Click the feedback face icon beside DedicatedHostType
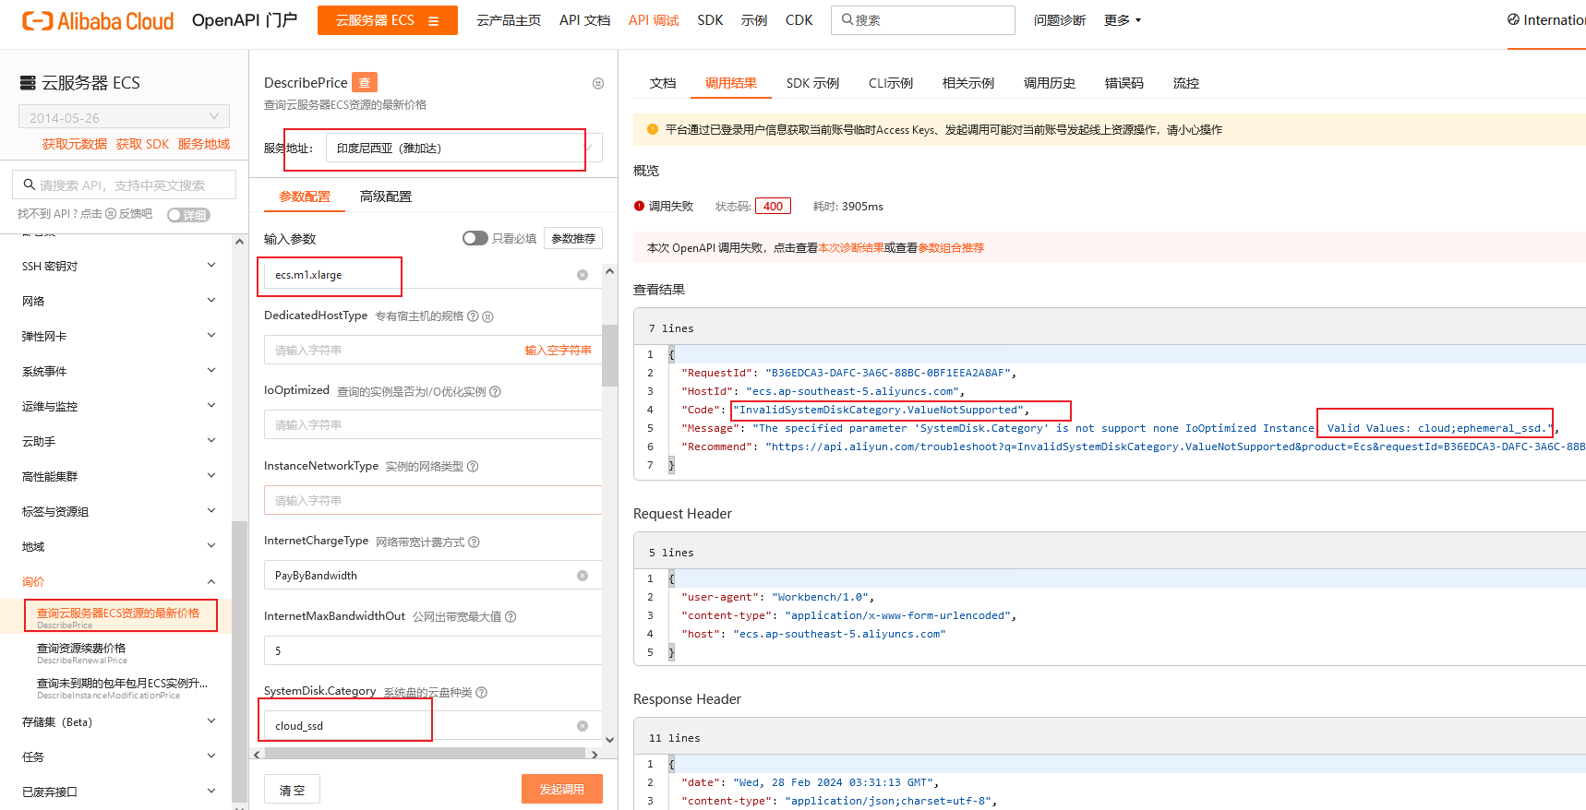The height and width of the screenshot is (810, 1586). pyautogui.click(x=488, y=316)
